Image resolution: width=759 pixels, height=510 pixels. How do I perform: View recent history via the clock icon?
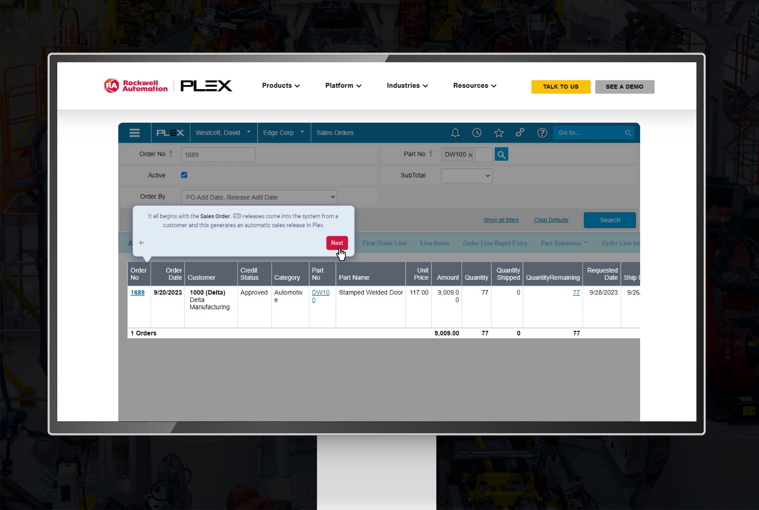(477, 132)
